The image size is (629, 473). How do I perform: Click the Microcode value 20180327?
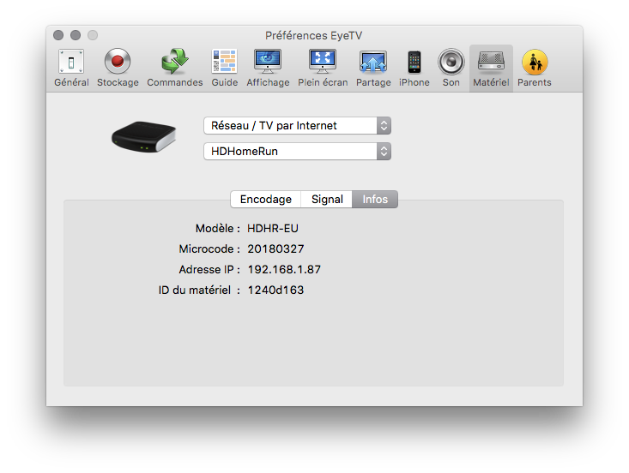[x=275, y=248]
